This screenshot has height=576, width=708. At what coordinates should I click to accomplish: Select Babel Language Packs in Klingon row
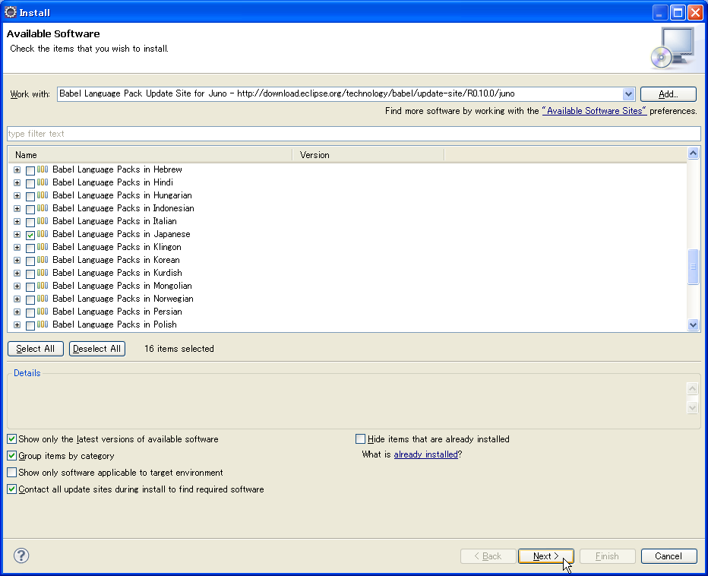click(117, 247)
